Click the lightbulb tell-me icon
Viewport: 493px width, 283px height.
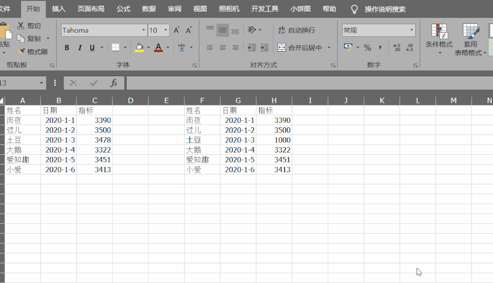[355, 9]
